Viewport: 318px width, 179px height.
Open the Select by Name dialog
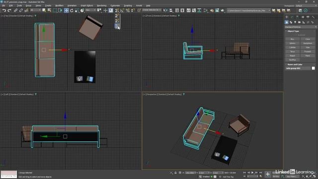49,10
